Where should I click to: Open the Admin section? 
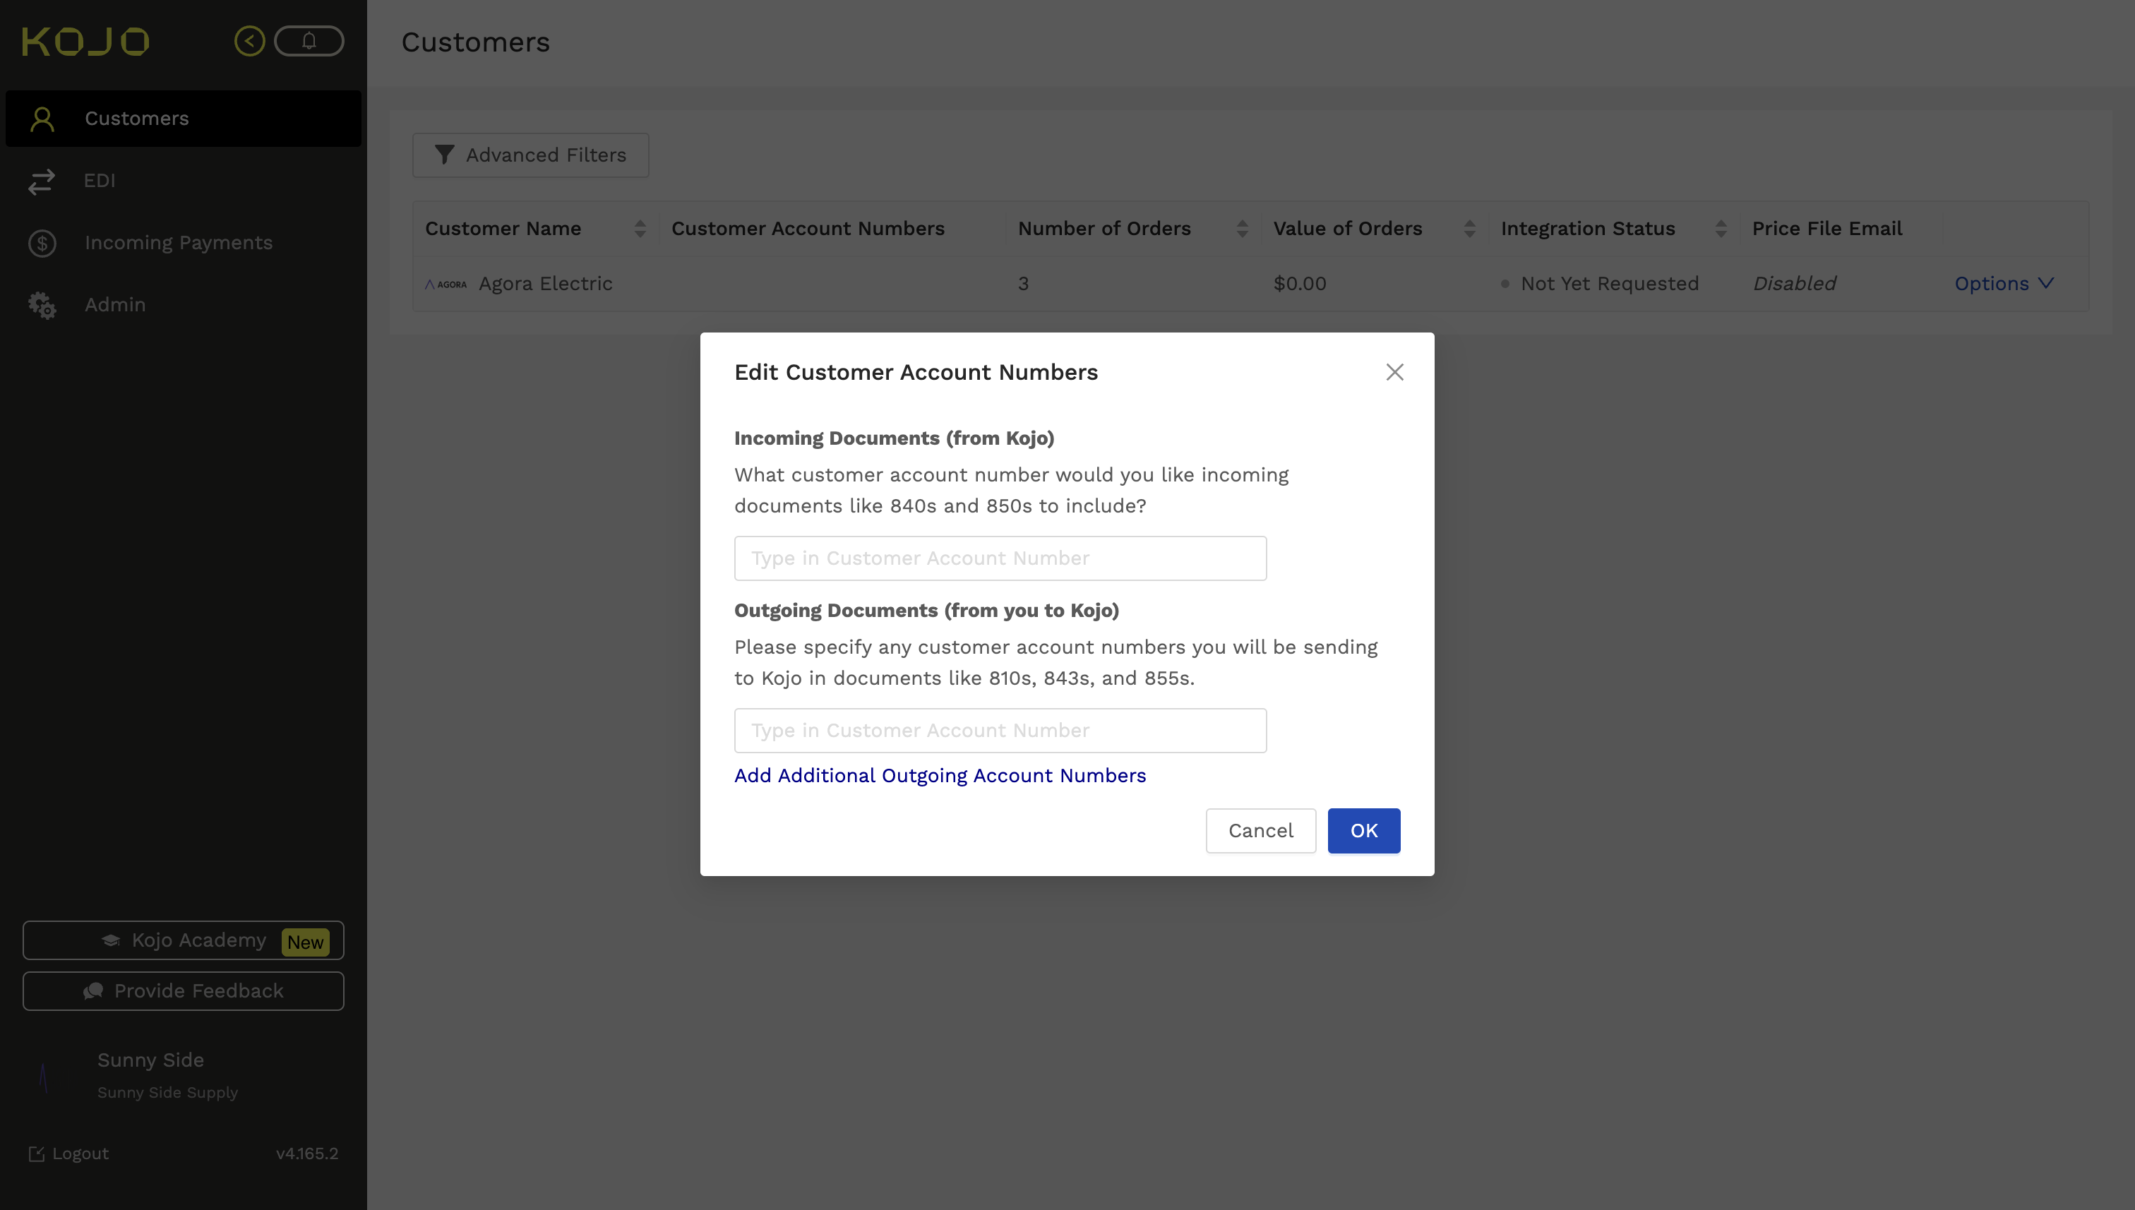coord(184,305)
